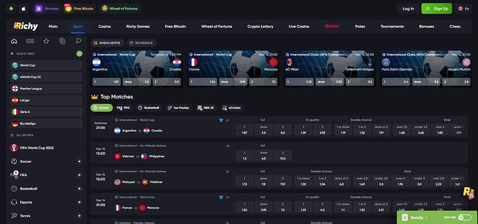This screenshot has width=478, height=224.
Task: Open World Cup quick link
Action: coord(46,65)
